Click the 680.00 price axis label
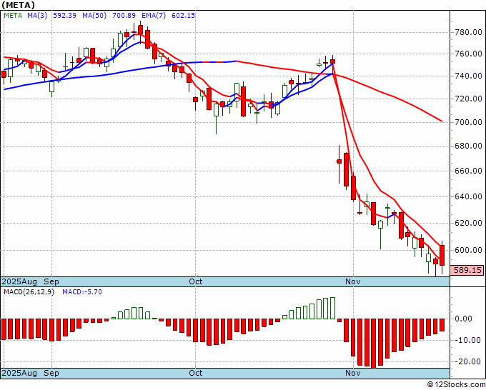 tap(468, 146)
